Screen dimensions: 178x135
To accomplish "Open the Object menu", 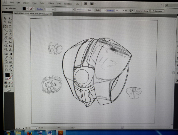I will (26, 3).
